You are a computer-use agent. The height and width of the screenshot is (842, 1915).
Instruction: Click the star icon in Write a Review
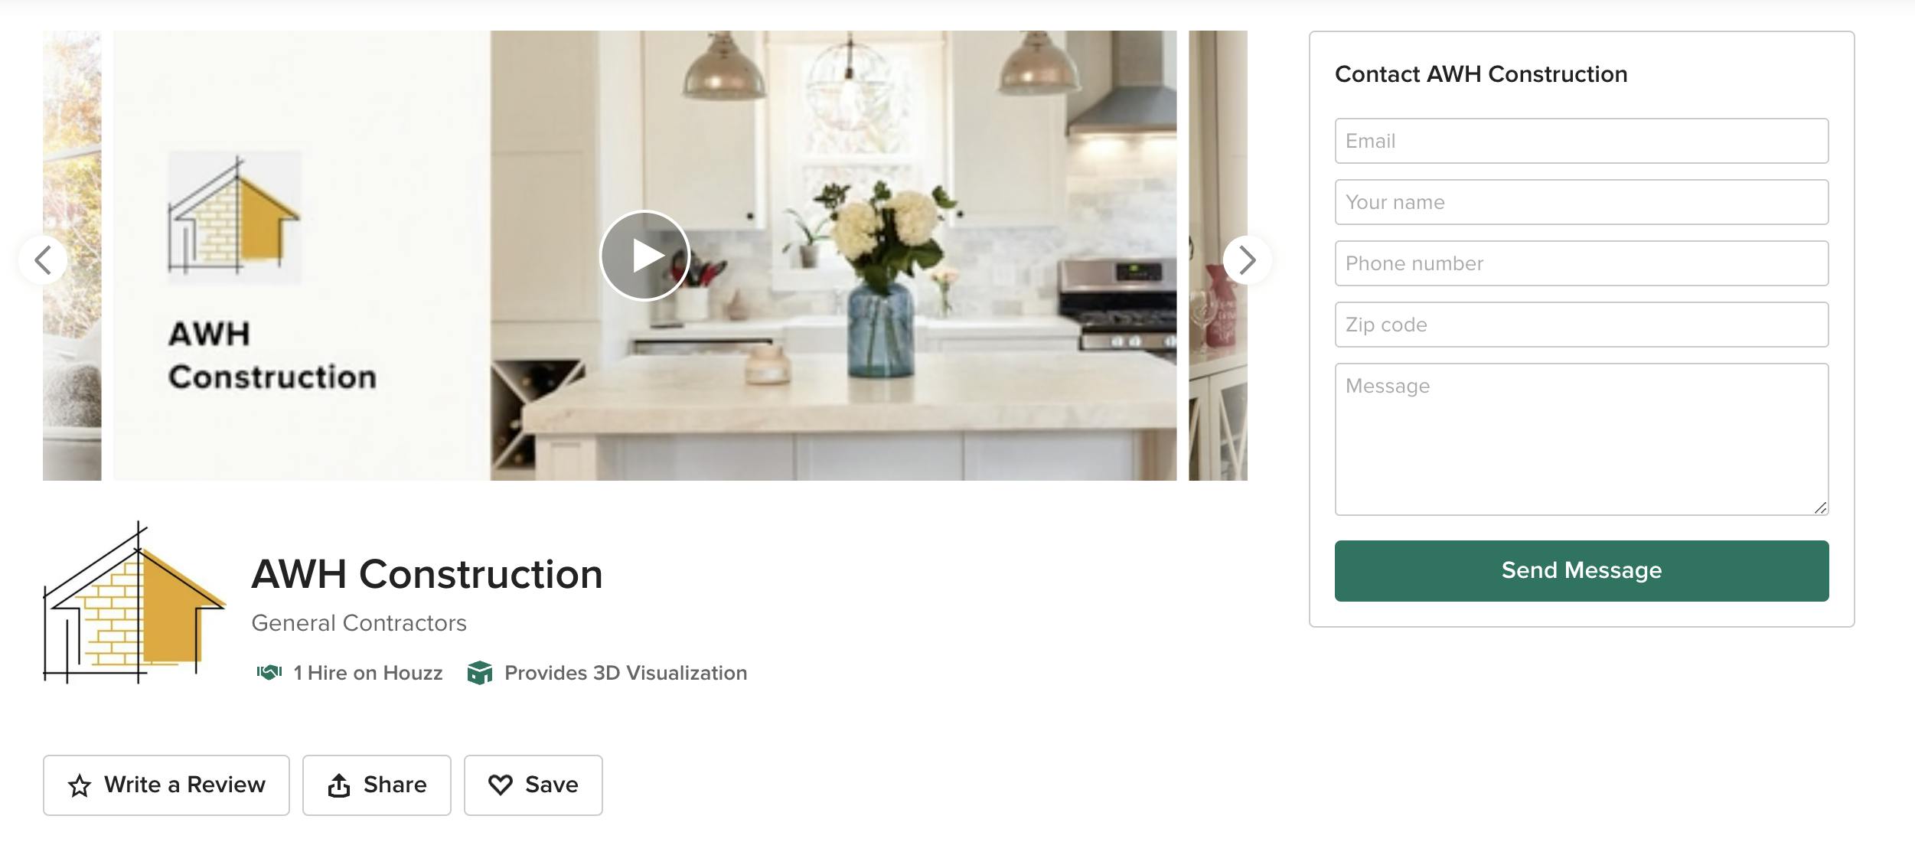click(80, 785)
